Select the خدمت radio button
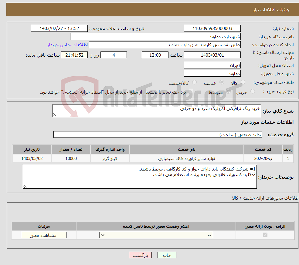Viewport: 299px width, 265px height. 222,82
